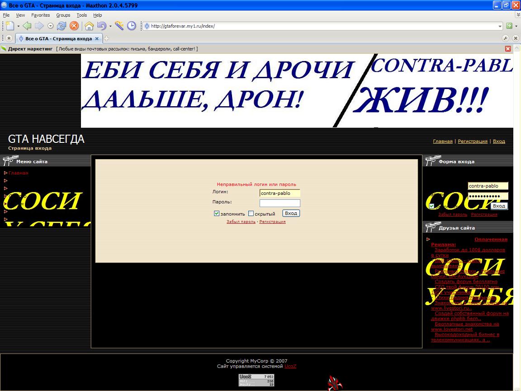Screen dimensions: 521x391
Task: Click the Undo closed tab icon
Action: click(x=101, y=26)
